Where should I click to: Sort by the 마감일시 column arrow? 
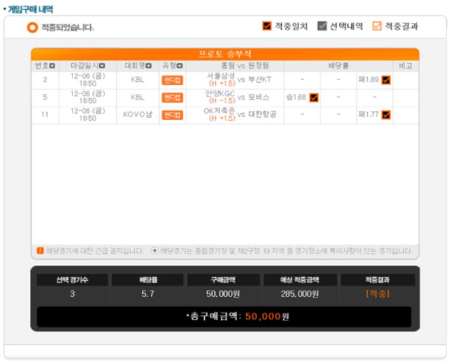(x=102, y=66)
